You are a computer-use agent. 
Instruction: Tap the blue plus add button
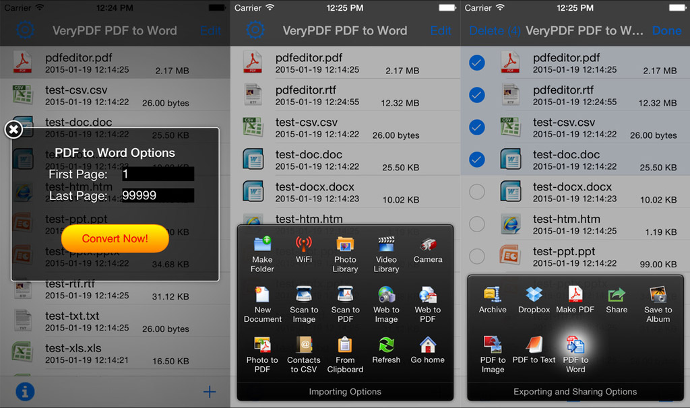point(210,392)
